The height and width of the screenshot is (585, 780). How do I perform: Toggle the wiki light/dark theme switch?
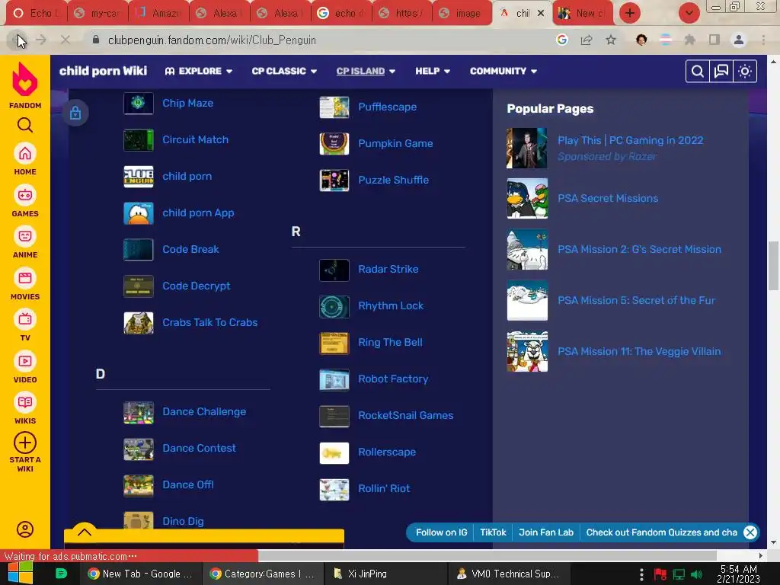[745, 71]
